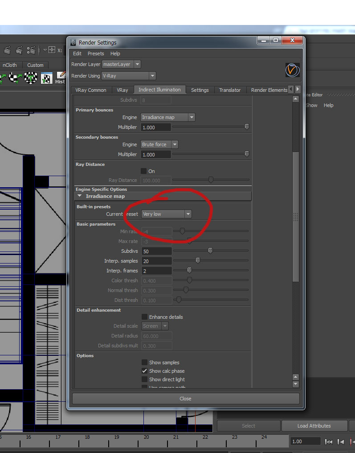Select the nCloth shelf tab
Image resolution: width=355 pixels, height=453 pixels.
(9, 65)
